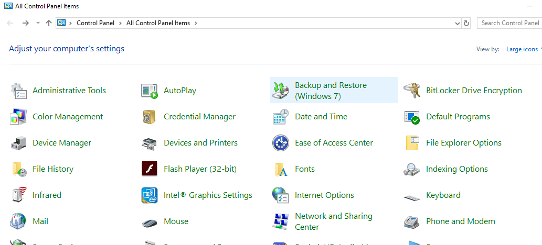
Task: Click the File Explorer Options folder icon
Action: (412, 143)
